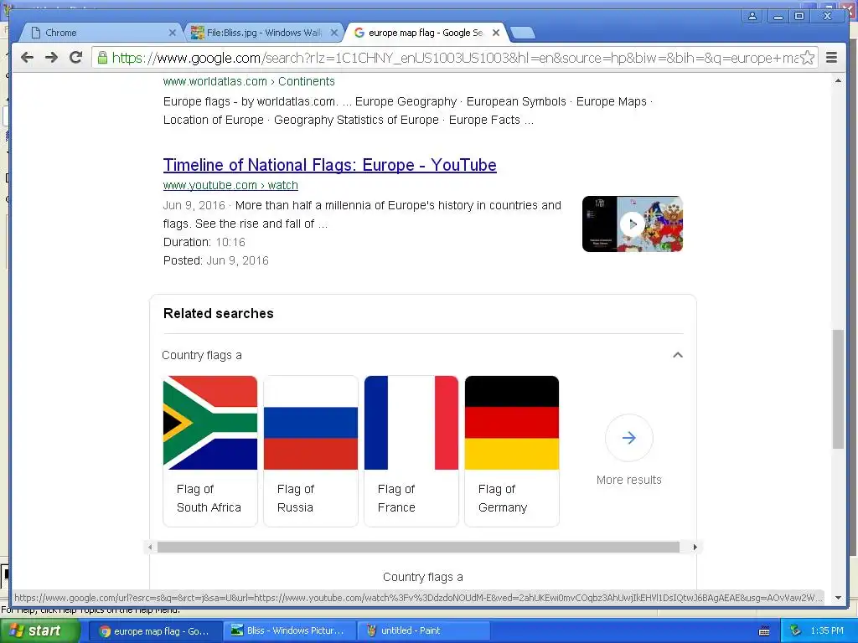Click the system tray network icon
Viewport: 858px width, 643px height.
pyautogui.click(x=795, y=631)
